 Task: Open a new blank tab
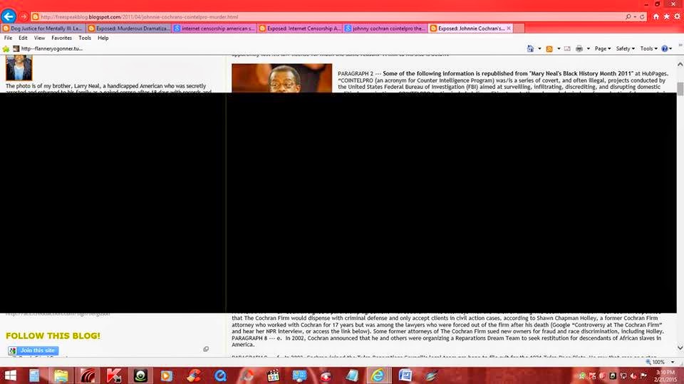click(519, 28)
